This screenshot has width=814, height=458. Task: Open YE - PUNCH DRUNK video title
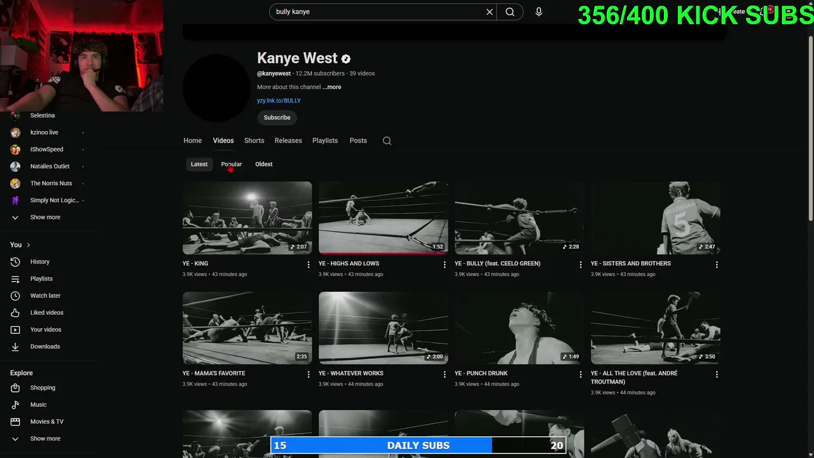[x=481, y=373]
